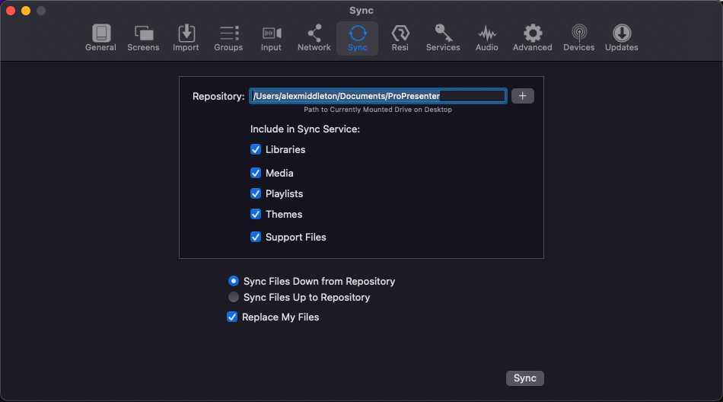Open the Updates preferences pane
Image resolution: width=723 pixels, height=402 pixels.
pos(622,38)
